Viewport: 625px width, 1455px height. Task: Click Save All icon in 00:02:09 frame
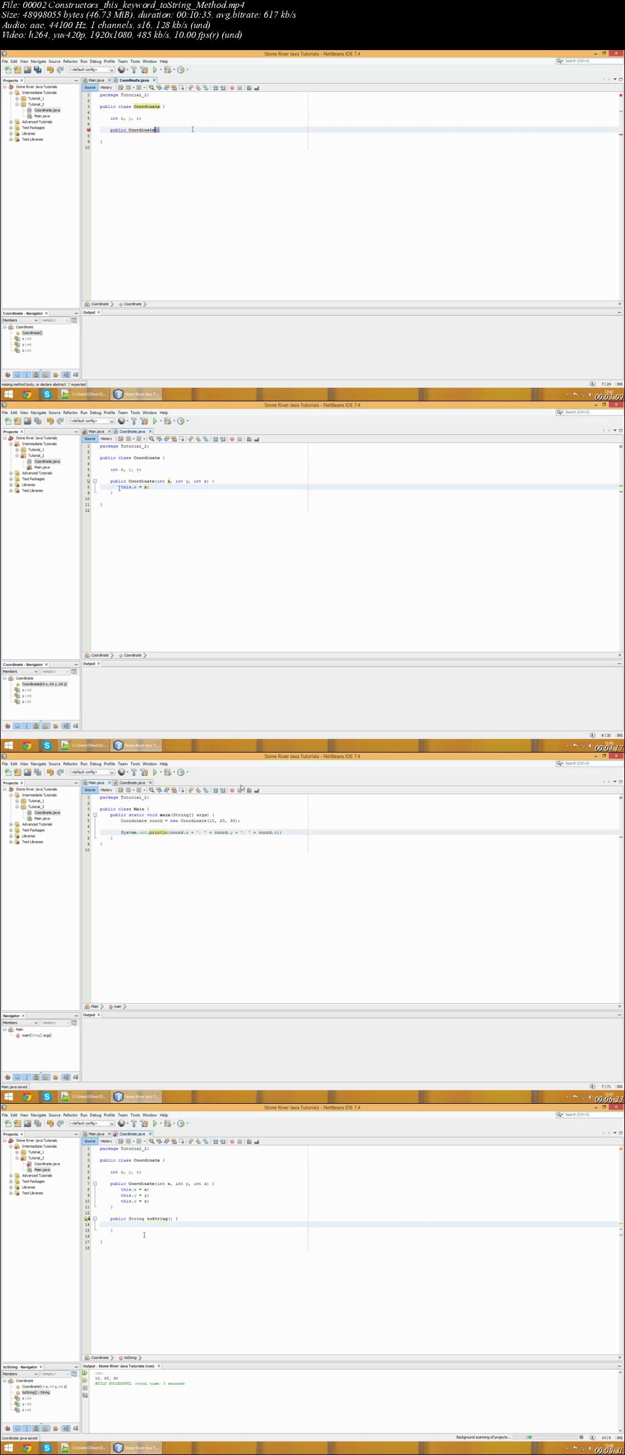(38, 70)
